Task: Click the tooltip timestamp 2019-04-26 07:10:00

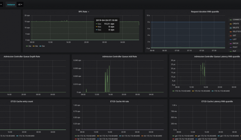Action: (107, 20)
